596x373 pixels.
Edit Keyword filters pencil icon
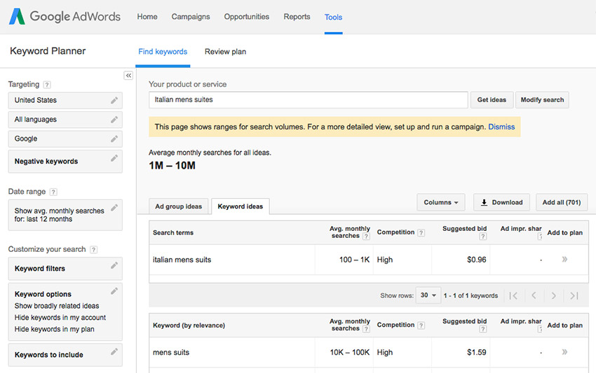[x=114, y=266]
